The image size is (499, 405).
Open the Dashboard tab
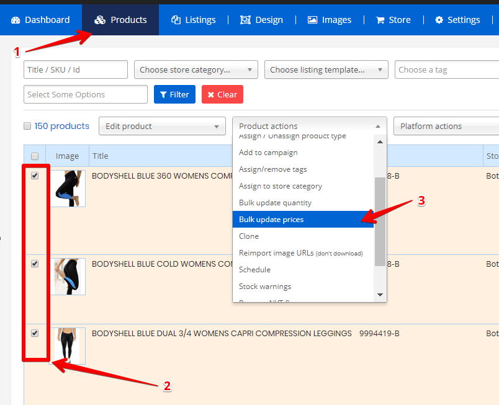coord(41,20)
